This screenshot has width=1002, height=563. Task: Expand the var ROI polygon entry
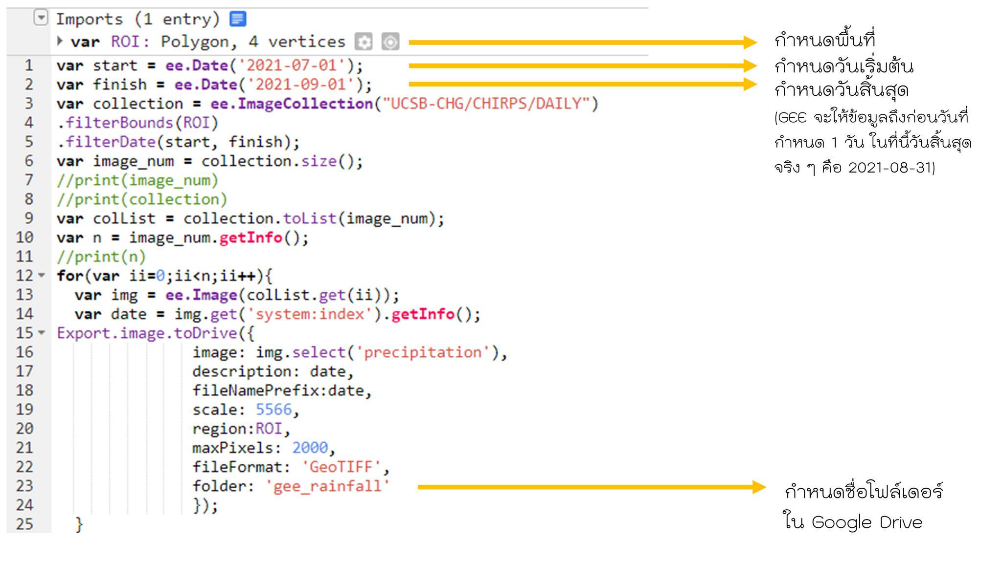pos(60,41)
